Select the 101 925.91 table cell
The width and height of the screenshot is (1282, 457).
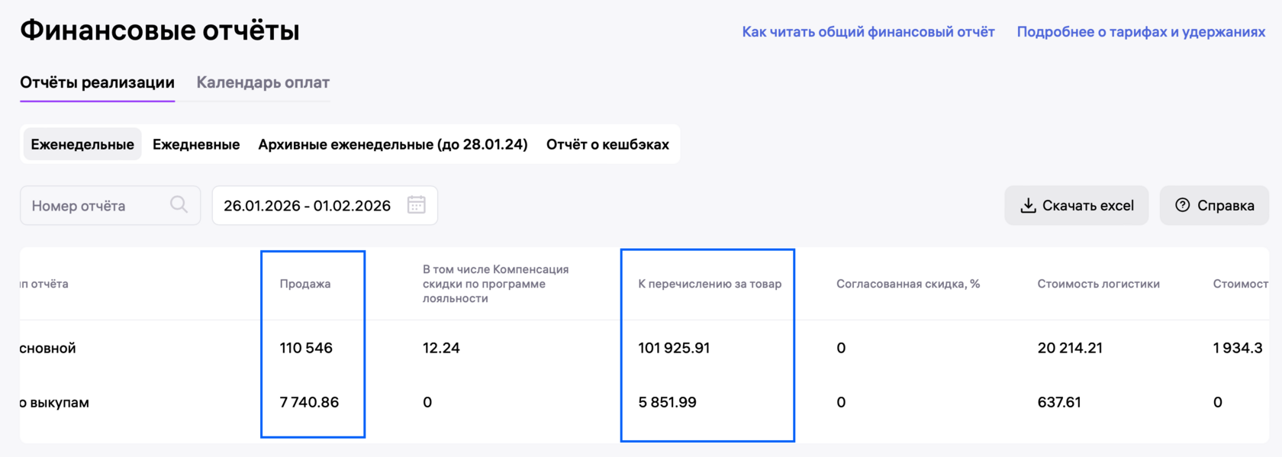point(674,348)
